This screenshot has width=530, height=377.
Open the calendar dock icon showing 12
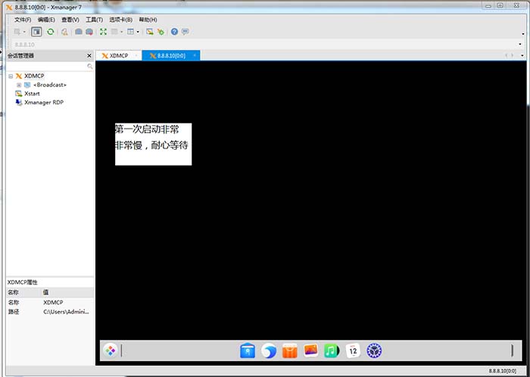coord(353,351)
